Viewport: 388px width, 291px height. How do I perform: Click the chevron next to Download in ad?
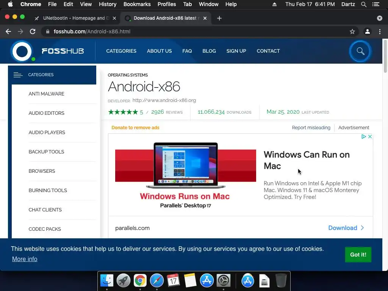362,228
